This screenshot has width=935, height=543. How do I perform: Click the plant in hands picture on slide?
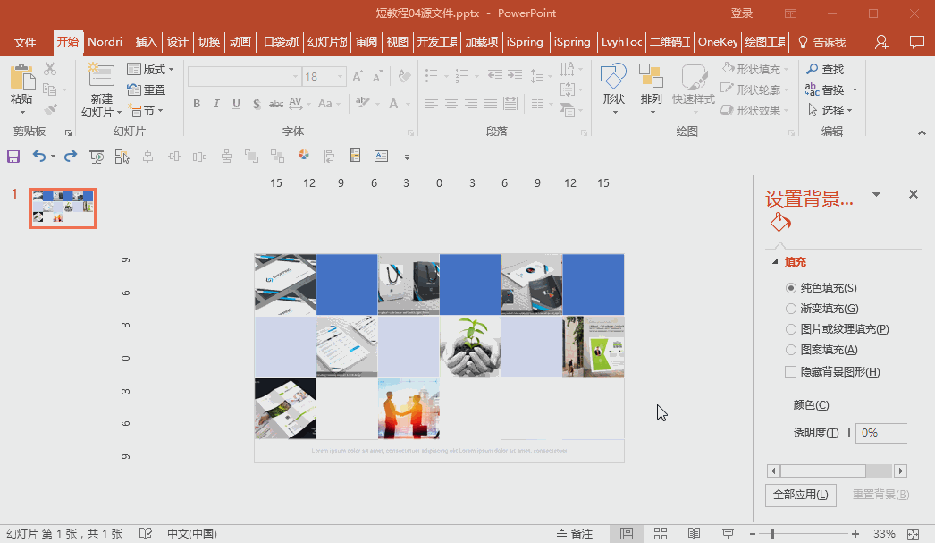(470, 347)
